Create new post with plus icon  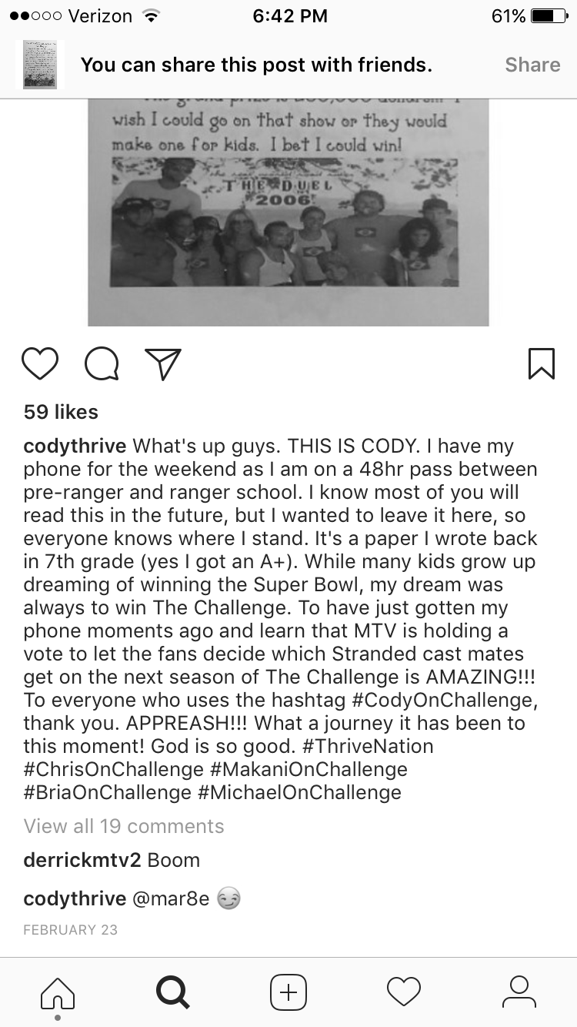pyautogui.click(x=288, y=992)
